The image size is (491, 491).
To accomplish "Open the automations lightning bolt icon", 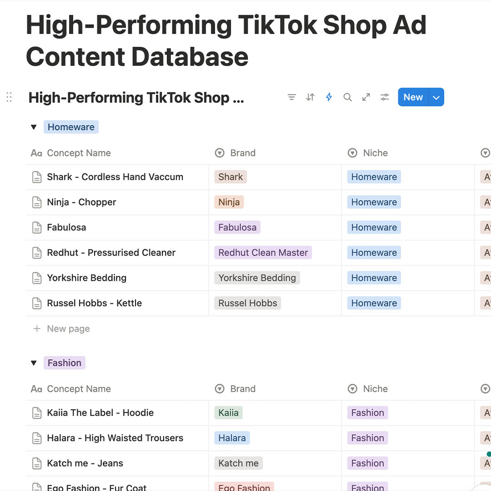I will point(329,97).
